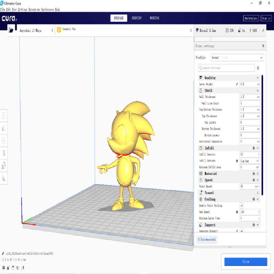Collapse the Shell section
Image resolution: width=274 pixels, height=274 pixels.
click(258, 90)
